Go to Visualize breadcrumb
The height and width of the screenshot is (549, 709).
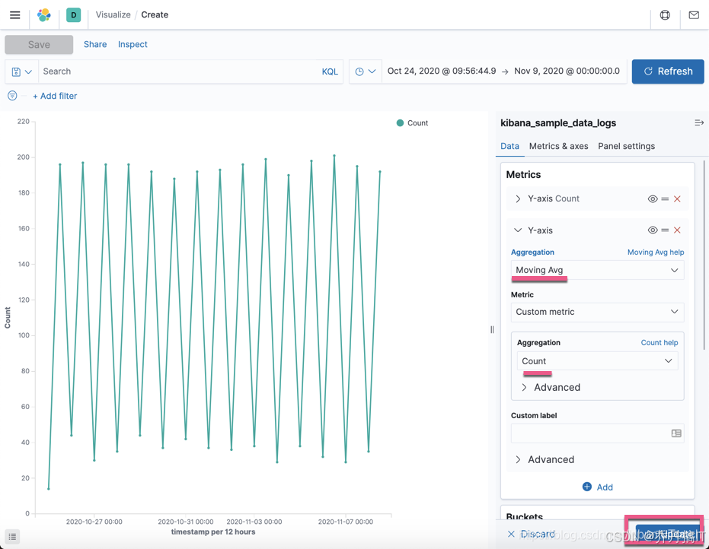[x=113, y=15]
